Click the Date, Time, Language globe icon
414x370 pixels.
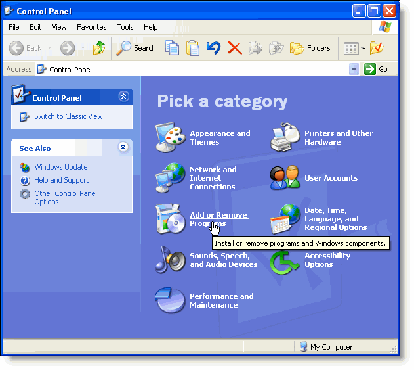(285, 219)
